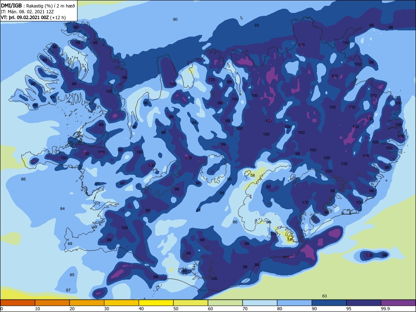Click the "80" legend scale label
The image size is (416, 312).
(x=280, y=309)
